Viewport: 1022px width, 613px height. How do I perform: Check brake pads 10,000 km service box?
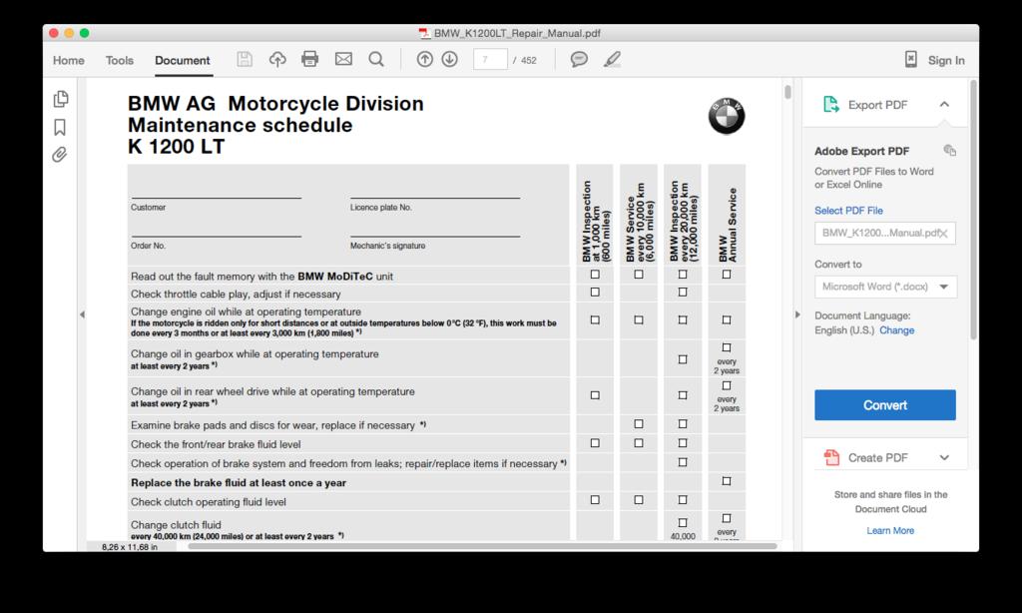(639, 424)
